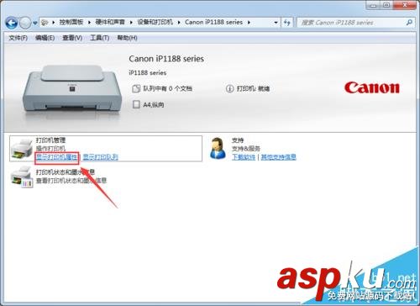Click the search magnifier icon
Image resolution: width=420 pixels, height=306 pixels.
pos(409,23)
